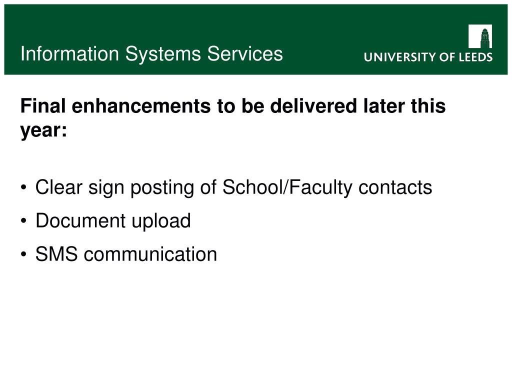Click the word enhancements in the bold heading

pyautogui.click(x=141, y=106)
